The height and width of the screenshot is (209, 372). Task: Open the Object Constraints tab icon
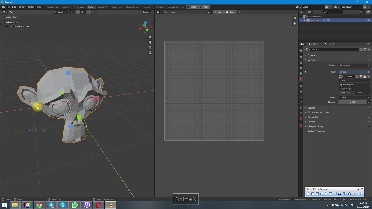click(301, 108)
